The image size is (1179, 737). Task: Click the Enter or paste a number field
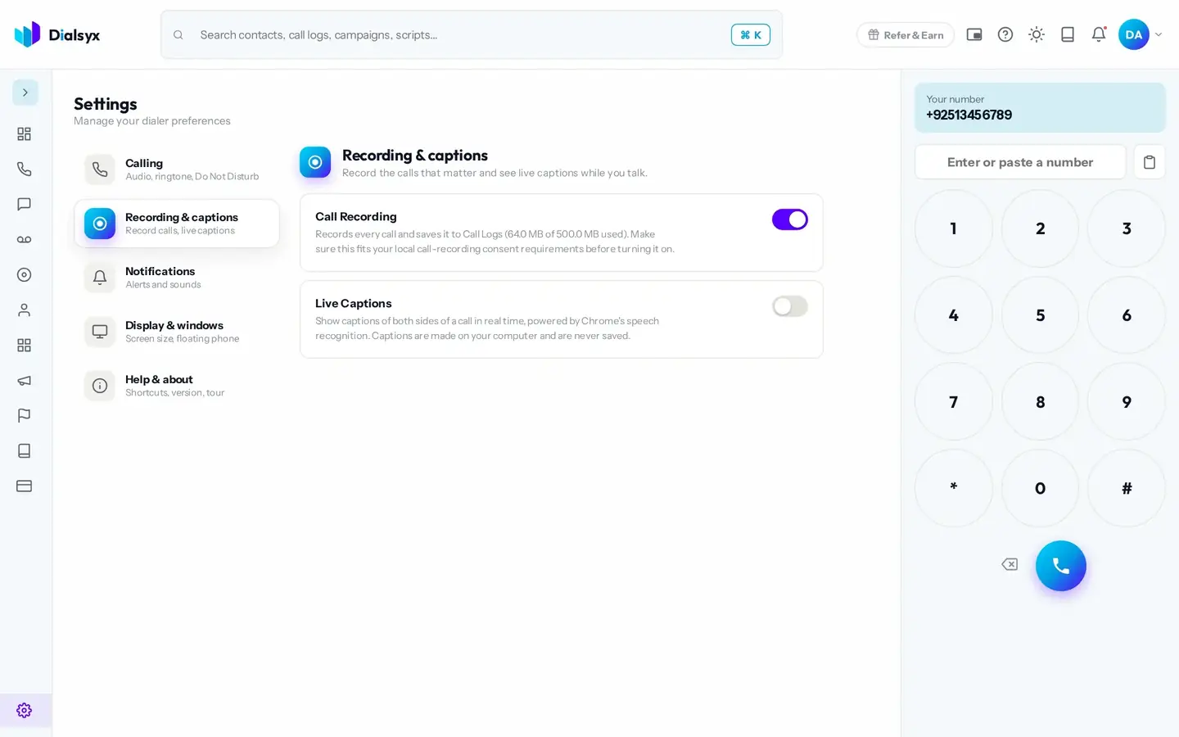[x=1020, y=162]
